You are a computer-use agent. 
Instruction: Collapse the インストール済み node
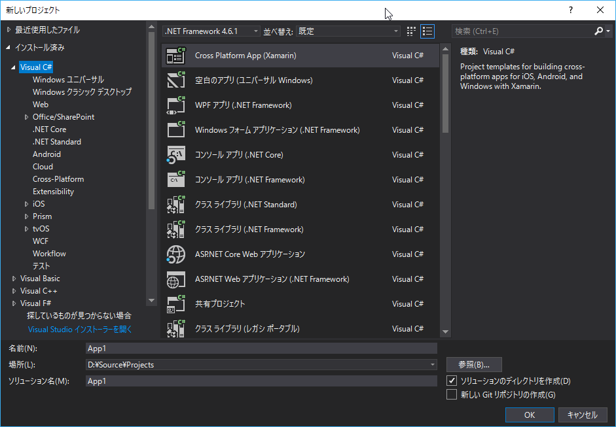(x=9, y=48)
